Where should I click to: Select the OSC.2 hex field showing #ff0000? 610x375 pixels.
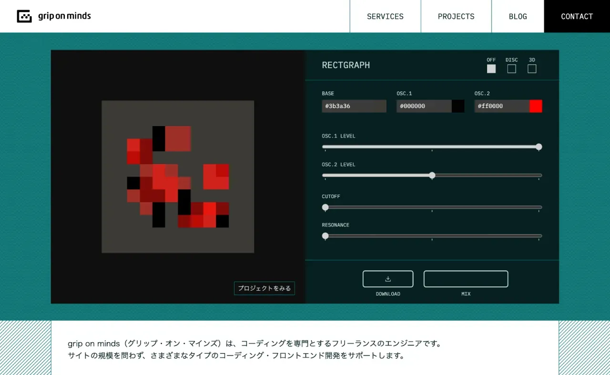pyautogui.click(x=503, y=106)
